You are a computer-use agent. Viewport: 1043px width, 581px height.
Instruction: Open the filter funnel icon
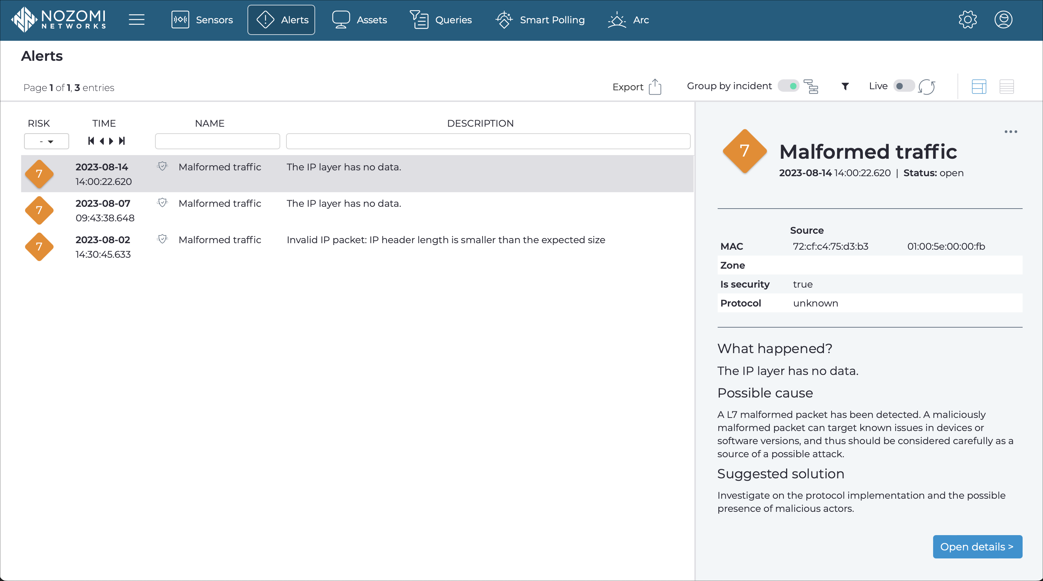click(x=845, y=86)
